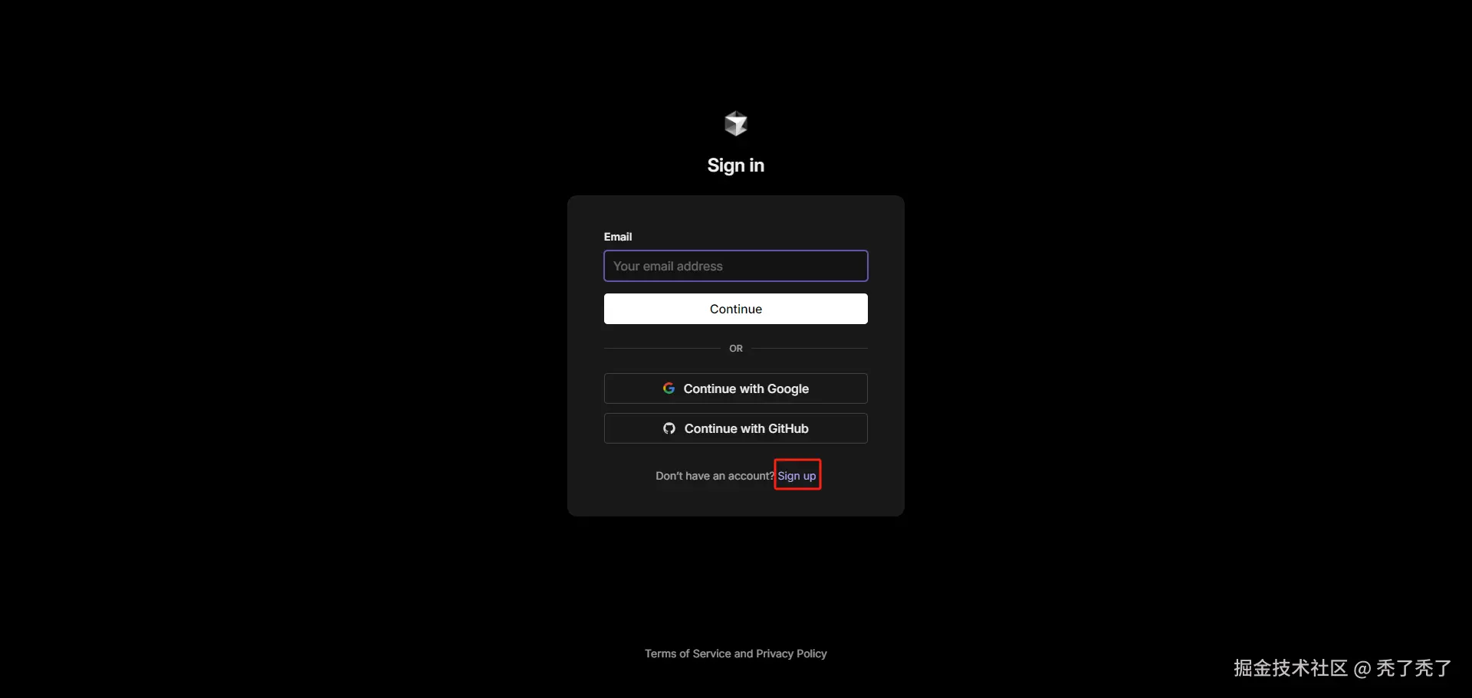Open the Sign up link

click(797, 476)
